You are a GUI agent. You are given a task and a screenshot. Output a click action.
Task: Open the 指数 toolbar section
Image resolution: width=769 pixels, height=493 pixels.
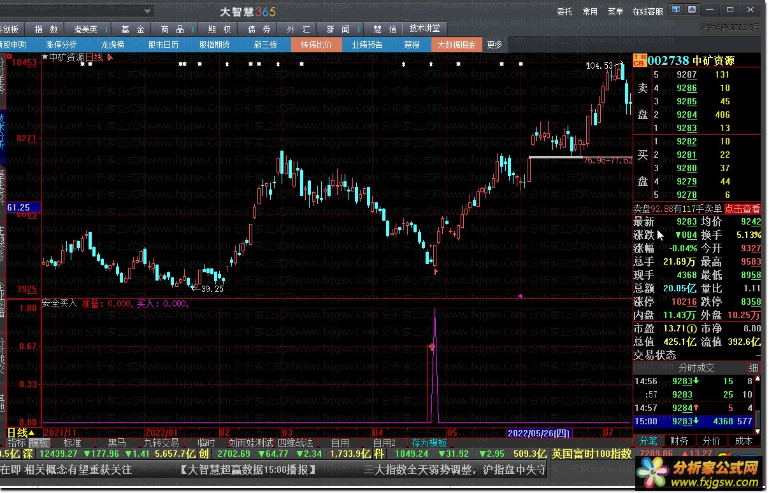[x=47, y=29]
